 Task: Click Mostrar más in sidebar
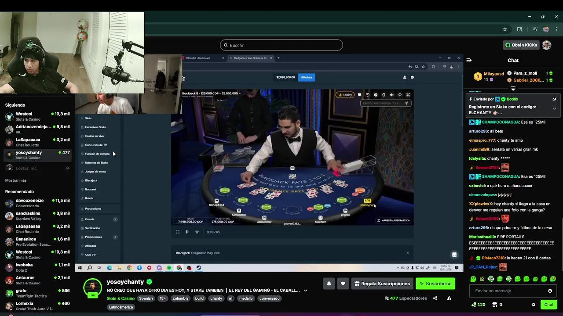point(16,180)
